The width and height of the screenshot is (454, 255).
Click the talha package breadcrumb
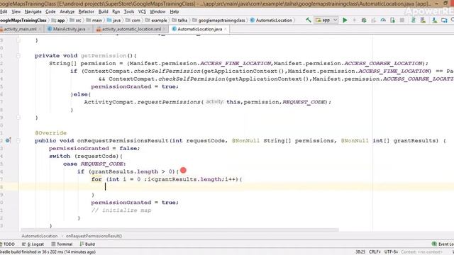179,21
